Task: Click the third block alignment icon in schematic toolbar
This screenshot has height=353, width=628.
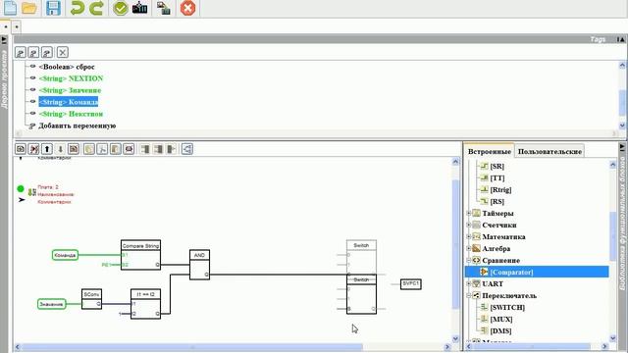Action: pos(172,149)
